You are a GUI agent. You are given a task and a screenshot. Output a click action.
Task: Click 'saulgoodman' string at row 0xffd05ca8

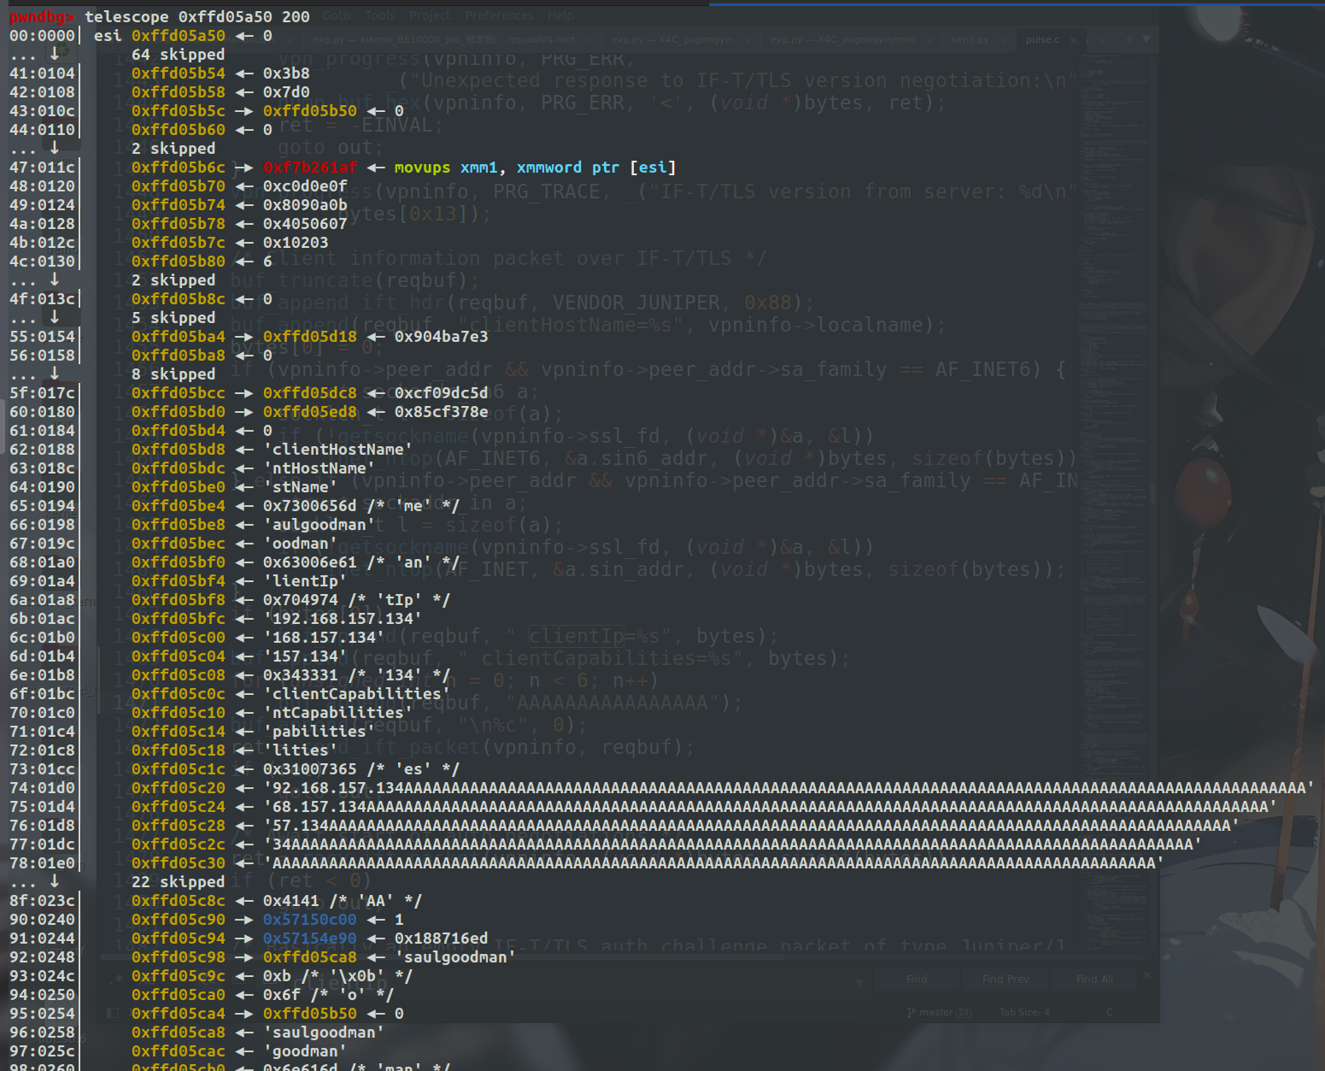click(x=324, y=1033)
